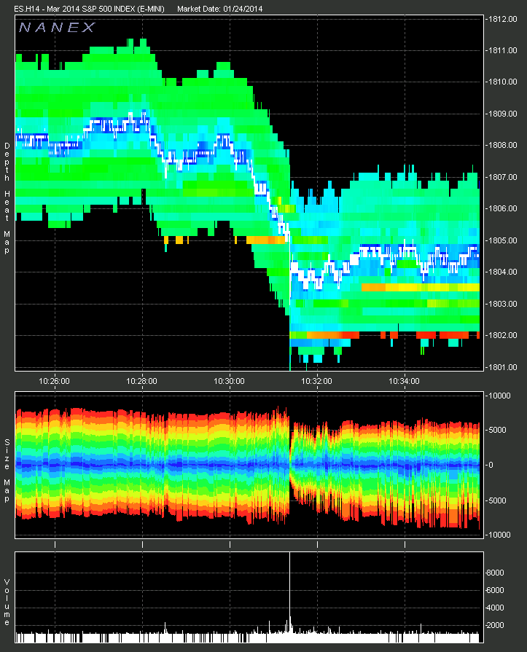The height and width of the screenshot is (652, 527).
Task: Click the vertical Size Map panel label
Action: [7, 471]
